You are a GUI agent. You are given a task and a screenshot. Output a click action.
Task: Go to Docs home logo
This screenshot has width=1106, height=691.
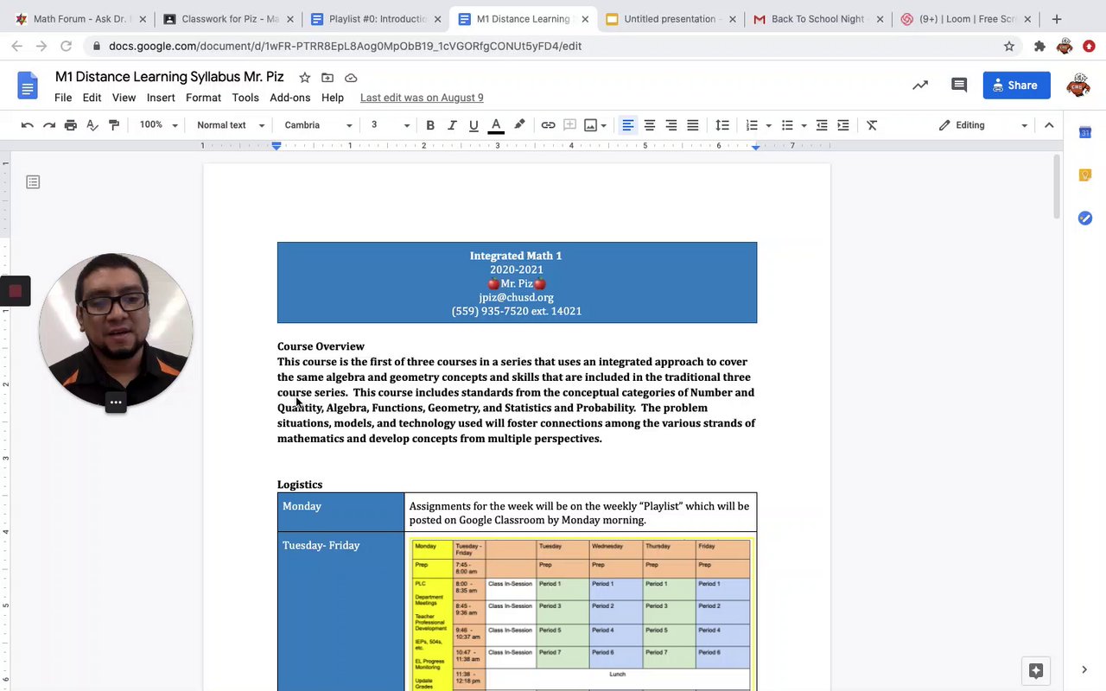(x=28, y=86)
